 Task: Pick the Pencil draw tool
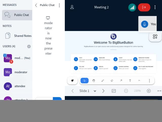[x=103, y=81]
